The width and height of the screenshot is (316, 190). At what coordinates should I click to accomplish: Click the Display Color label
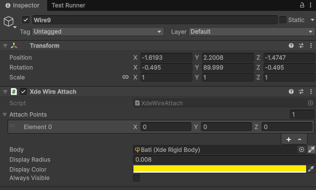point(28,169)
